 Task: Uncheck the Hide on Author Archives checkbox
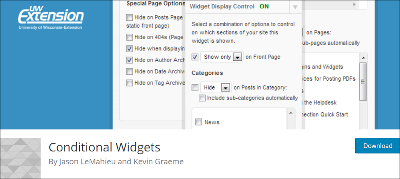pos(130,60)
